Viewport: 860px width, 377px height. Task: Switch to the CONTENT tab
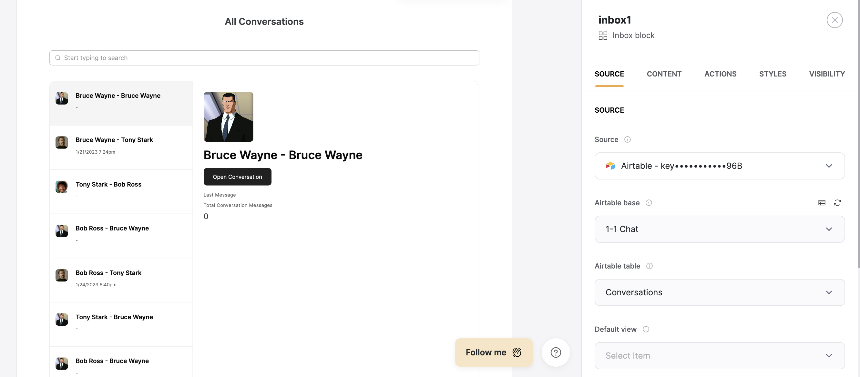pos(664,74)
